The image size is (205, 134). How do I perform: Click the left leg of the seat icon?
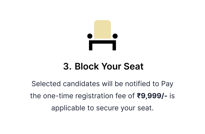(x=90, y=47)
